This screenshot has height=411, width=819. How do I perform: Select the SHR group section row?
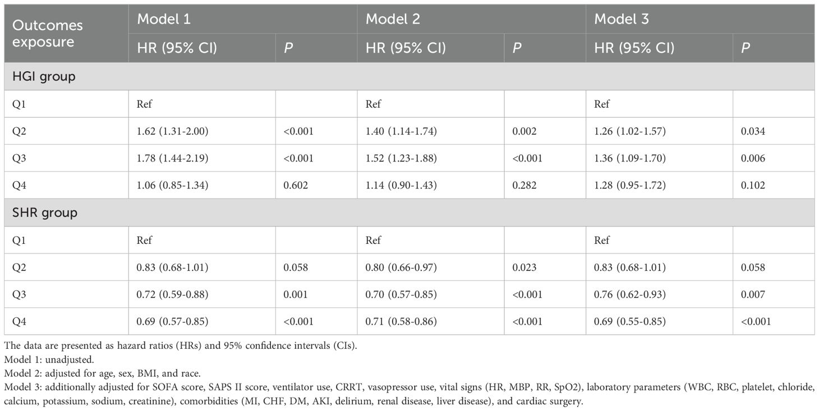[45, 213]
